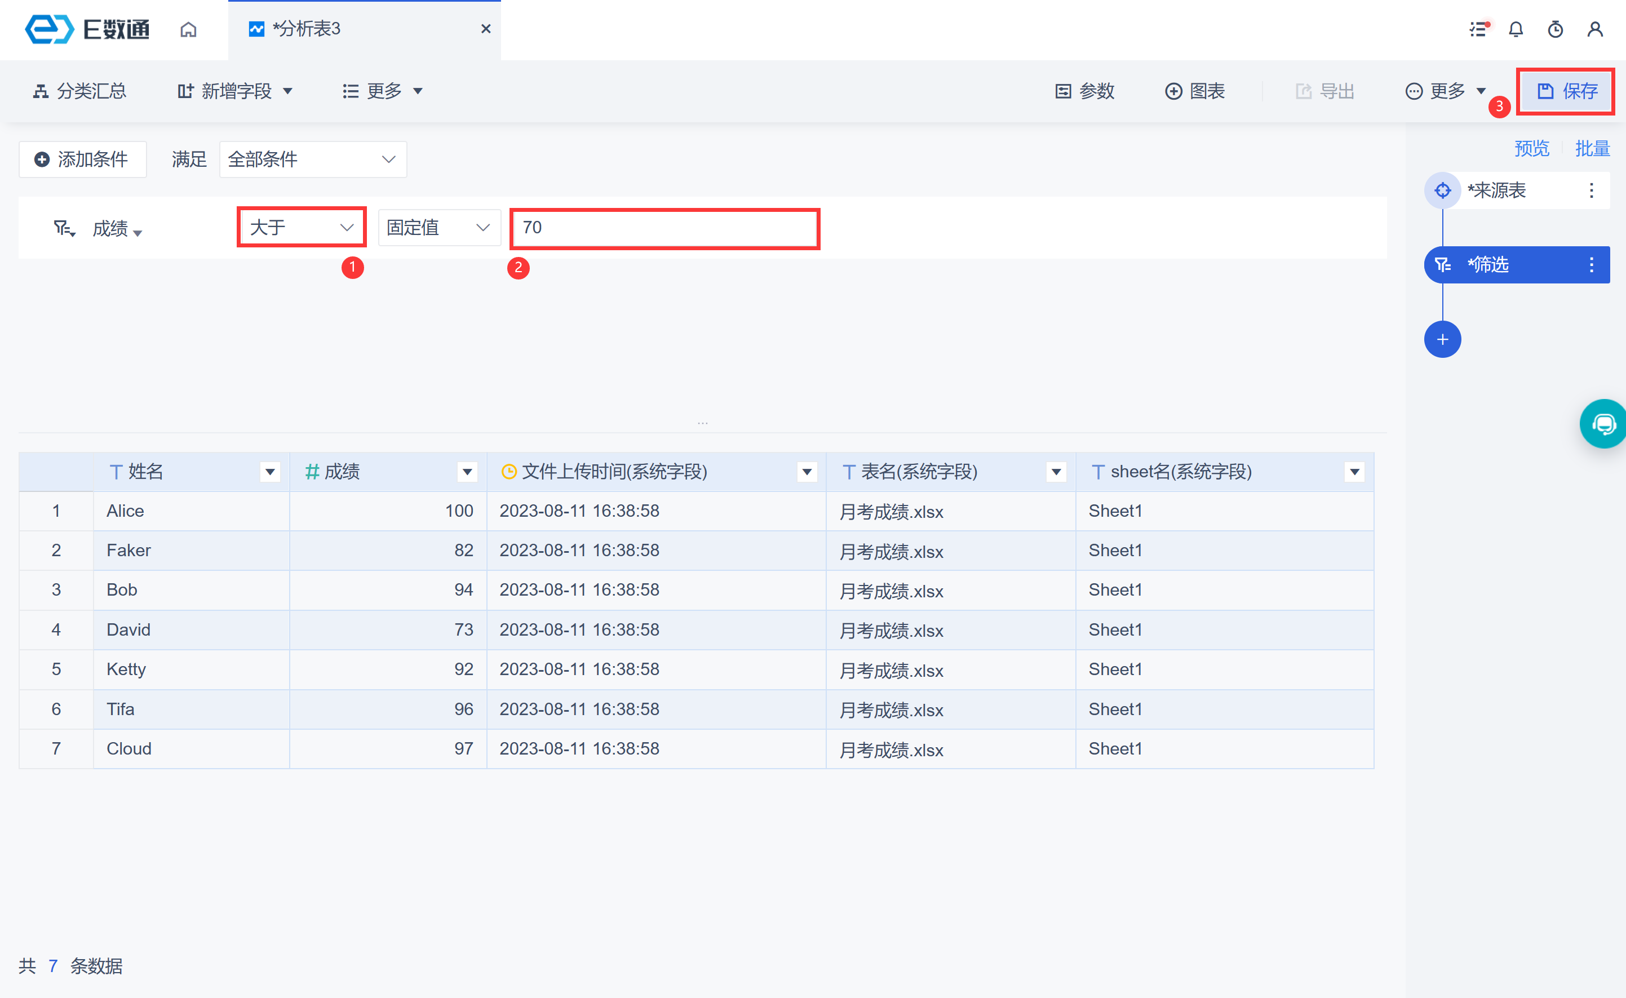Expand the 大于 operator dropdown
This screenshot has height=998, width=1626.
coord(301,228)
